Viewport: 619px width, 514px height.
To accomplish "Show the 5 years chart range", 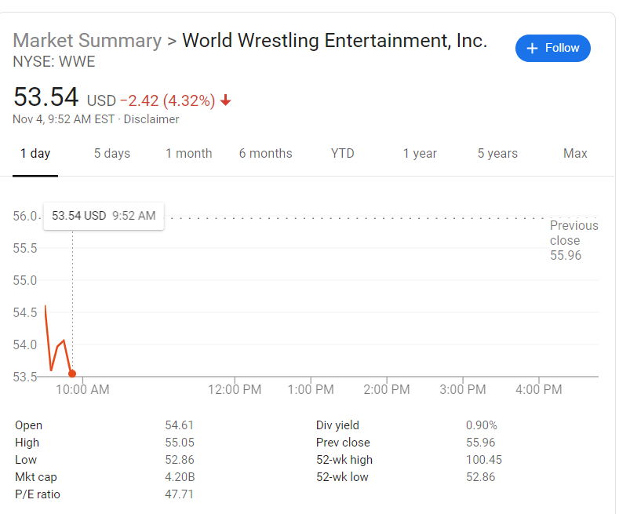I will 497,154.
